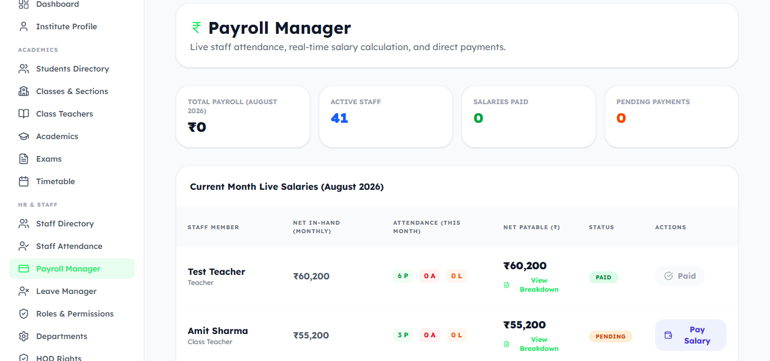The height and width of the screenshot is (361, 770).
Task: Click Test Teacher's 0 A absence badge
Action: point(430,276)
